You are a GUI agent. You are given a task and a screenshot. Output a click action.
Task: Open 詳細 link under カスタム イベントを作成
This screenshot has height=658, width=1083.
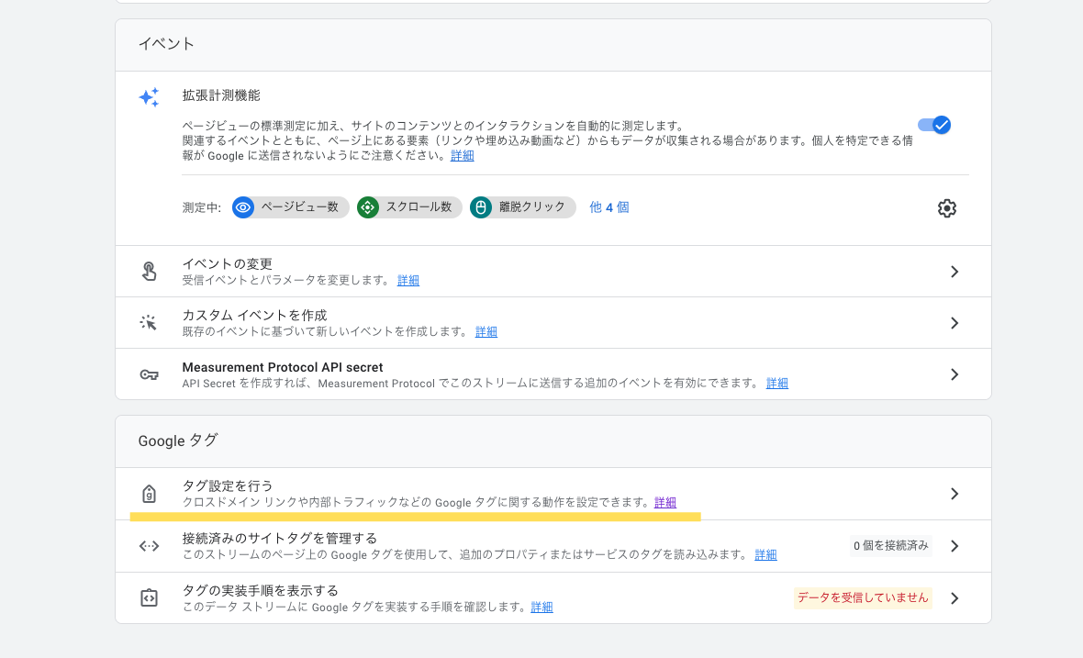[486, 331]
